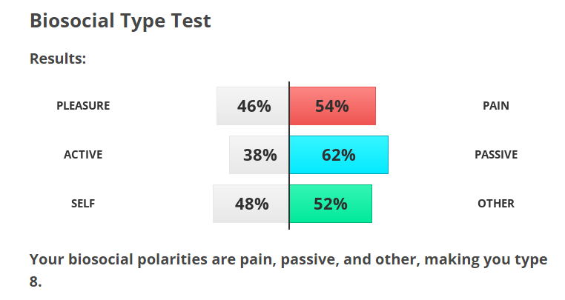Click the PASSIVE polarity label
The height and width of the screenshot is (300, 565).
[496, 155]
